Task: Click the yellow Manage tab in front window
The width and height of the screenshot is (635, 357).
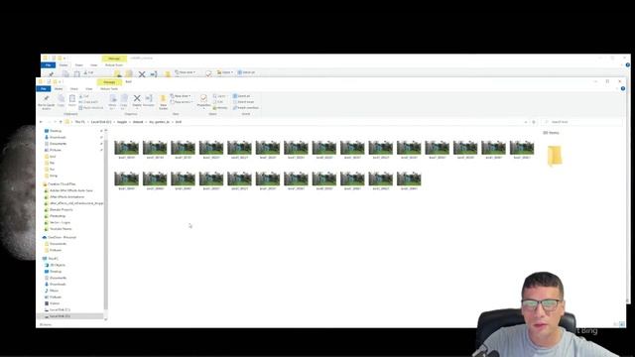Action: click(x=109, y=82)
